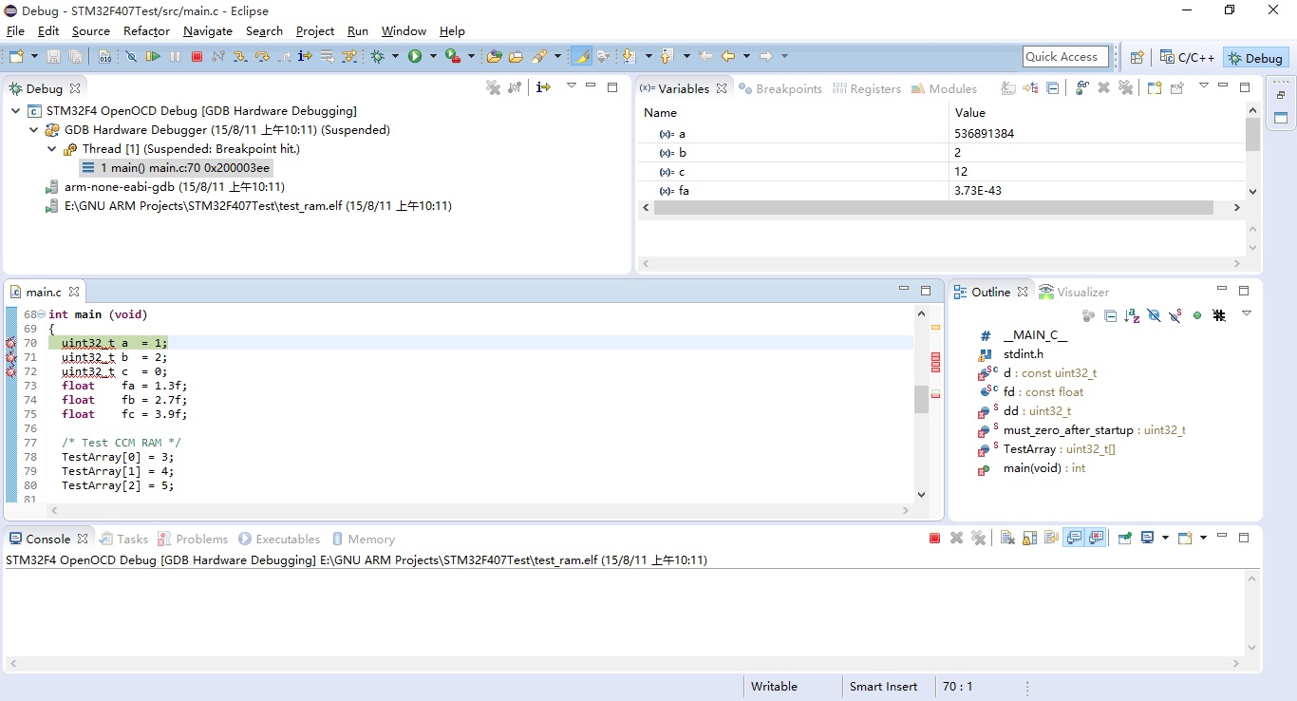
Task: Click the value 536891384 of variable a
Action: tap(984, 134)
